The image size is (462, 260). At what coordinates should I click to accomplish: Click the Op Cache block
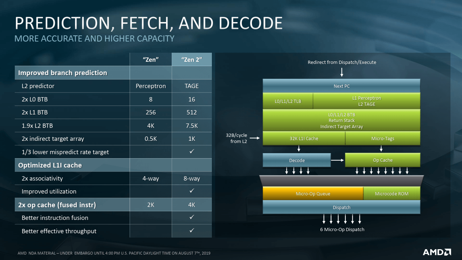[x=383, y=160]
